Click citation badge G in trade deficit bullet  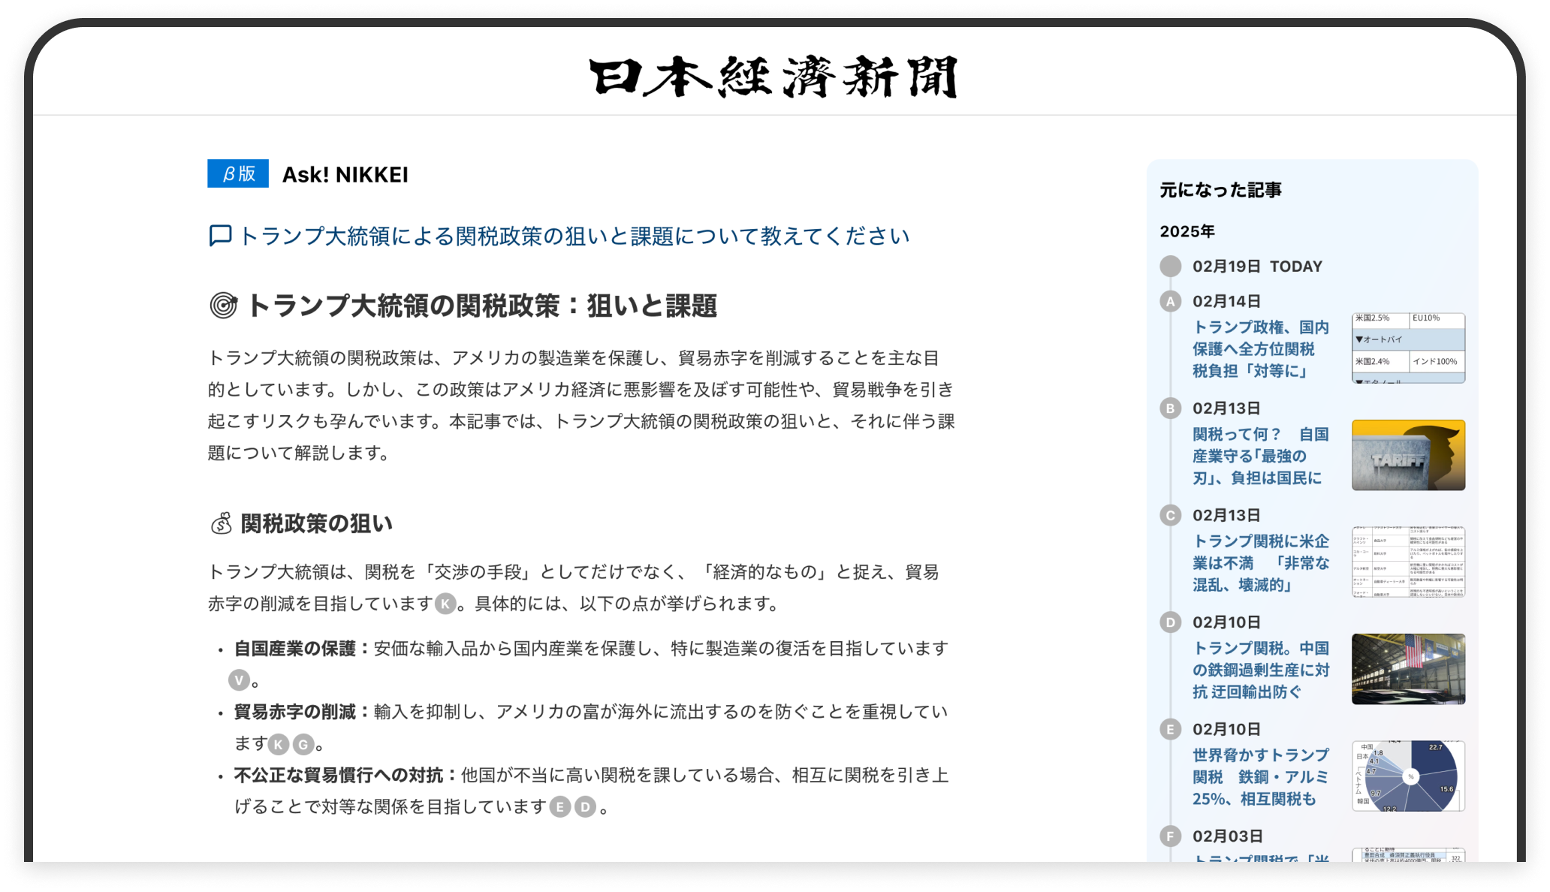pyautogui.click(x=303, y=744)
